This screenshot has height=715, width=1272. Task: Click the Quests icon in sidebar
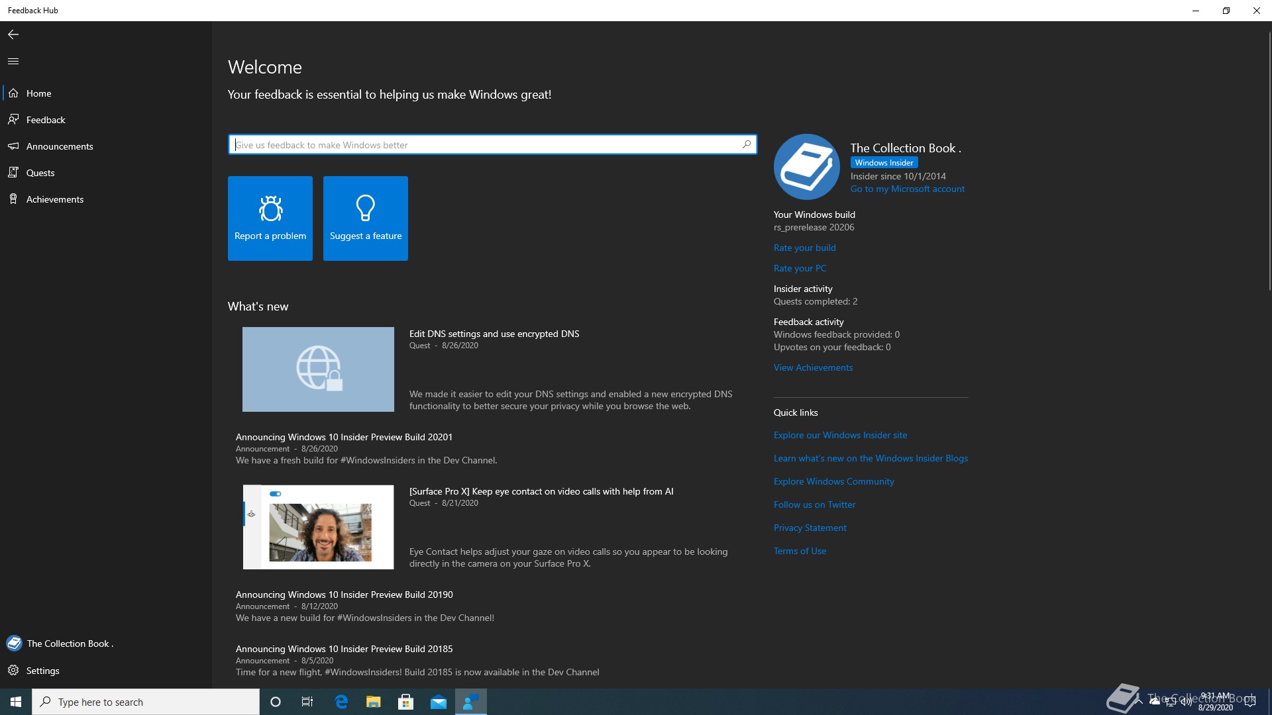pyautogui.click(x=13, y=173)
